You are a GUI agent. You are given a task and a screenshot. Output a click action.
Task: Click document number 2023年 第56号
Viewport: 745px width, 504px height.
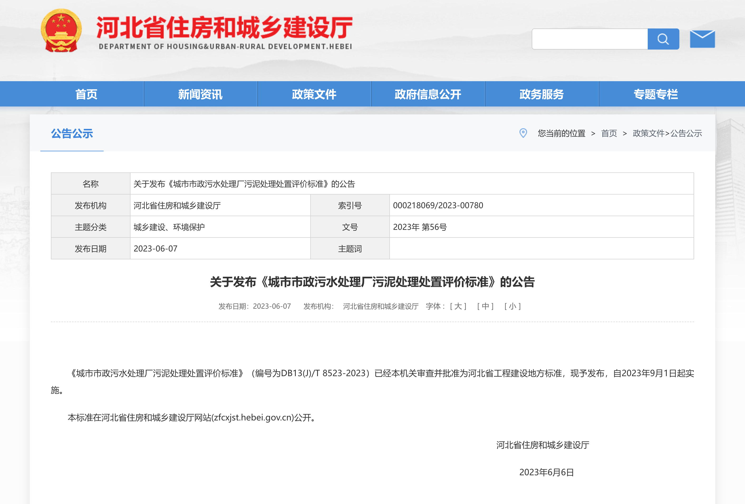420,227
